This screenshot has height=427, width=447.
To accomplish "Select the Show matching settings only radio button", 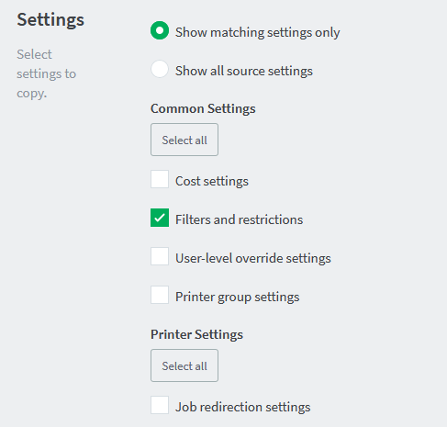I will [x=160, y=30].
